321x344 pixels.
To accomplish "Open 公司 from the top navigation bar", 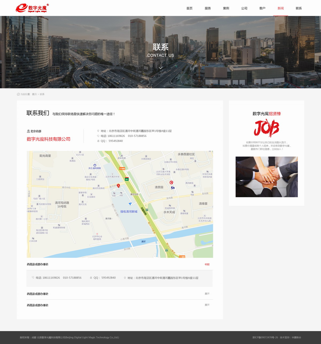I will [244, 8].
